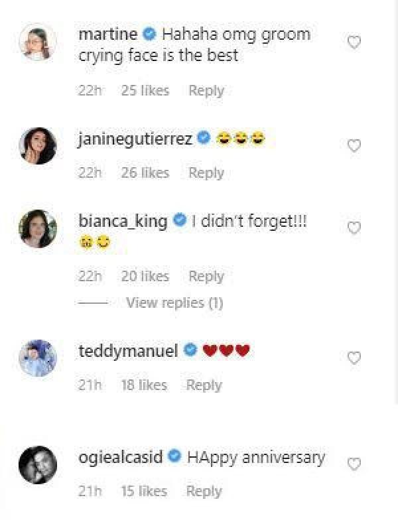398x532 pixels.
Task: Toggle like heart on teddymanuel's comment
Action: click(354, 358)
